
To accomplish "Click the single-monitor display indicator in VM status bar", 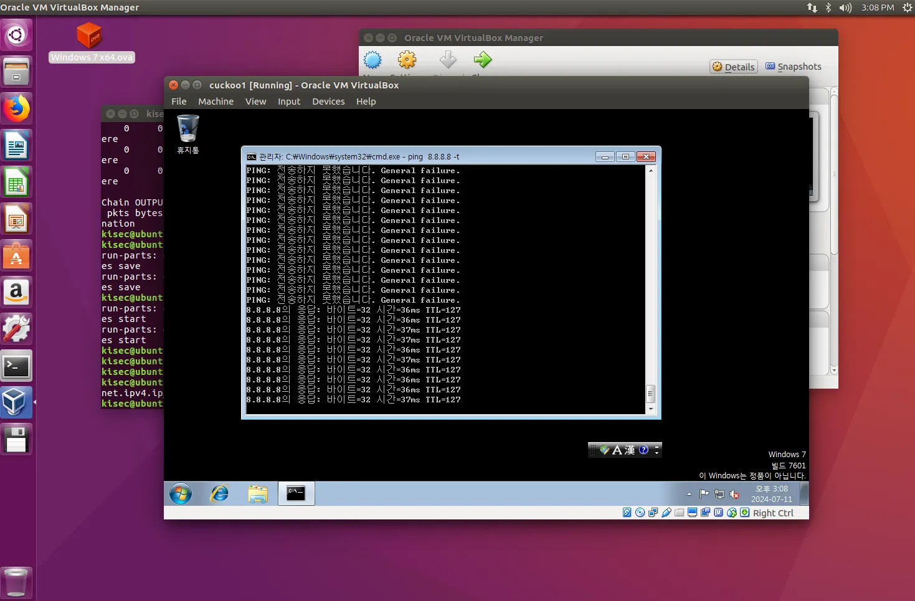I will coord(692,513).
